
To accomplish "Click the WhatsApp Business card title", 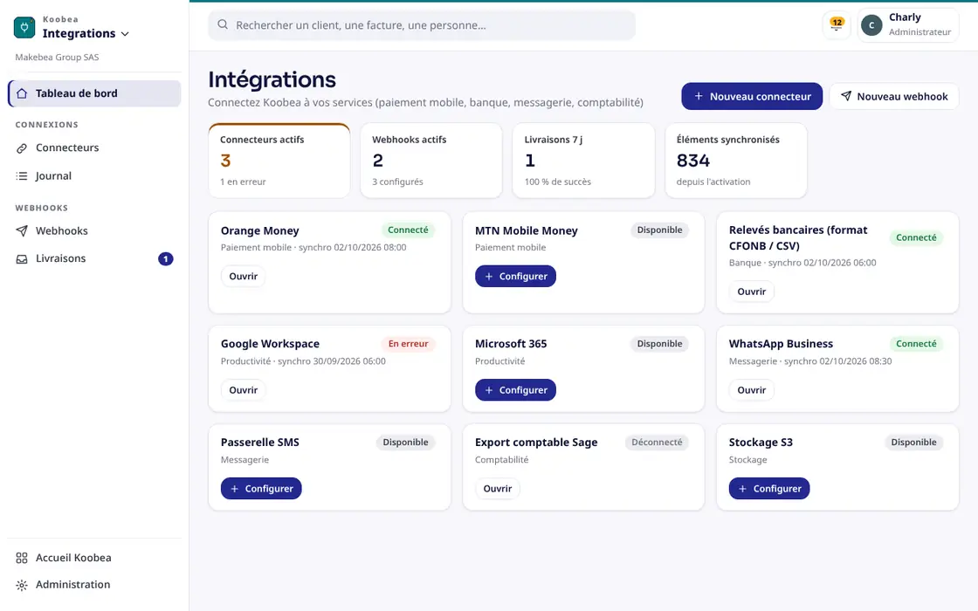I will [x=781, y=344].
